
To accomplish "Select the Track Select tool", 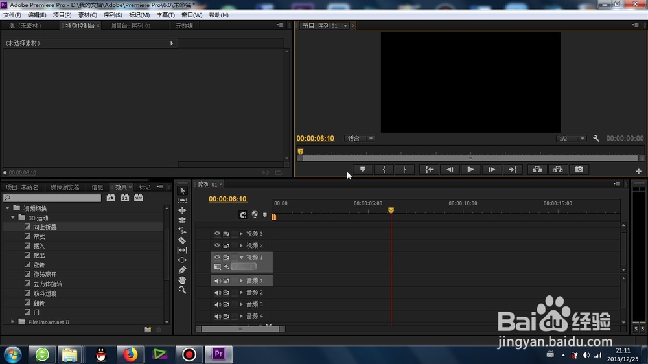I will pyautogui.click(x=182, y=200).
